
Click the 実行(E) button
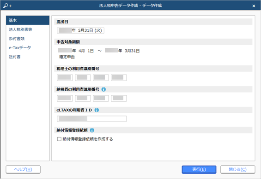click(x=199, y=169)
